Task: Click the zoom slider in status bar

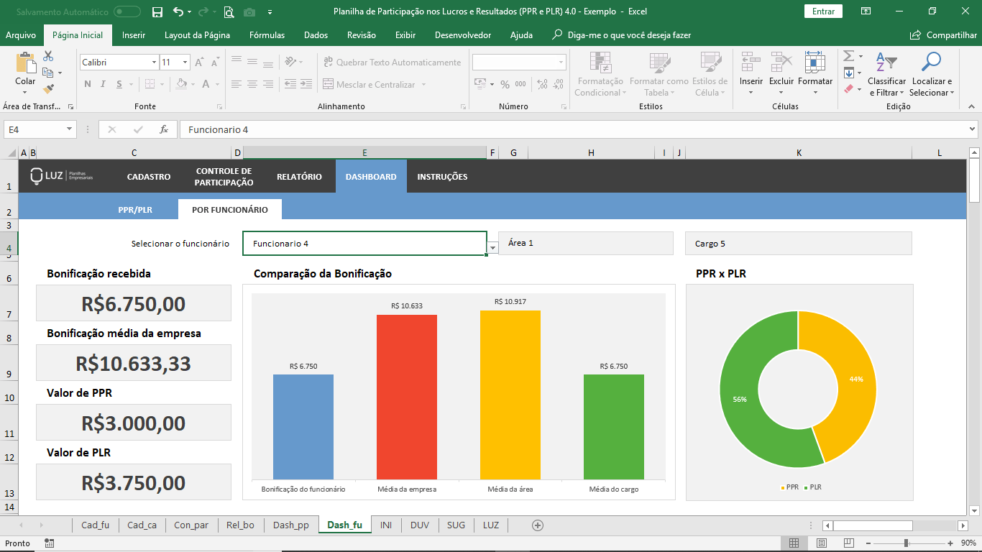Action: point(906,543)
